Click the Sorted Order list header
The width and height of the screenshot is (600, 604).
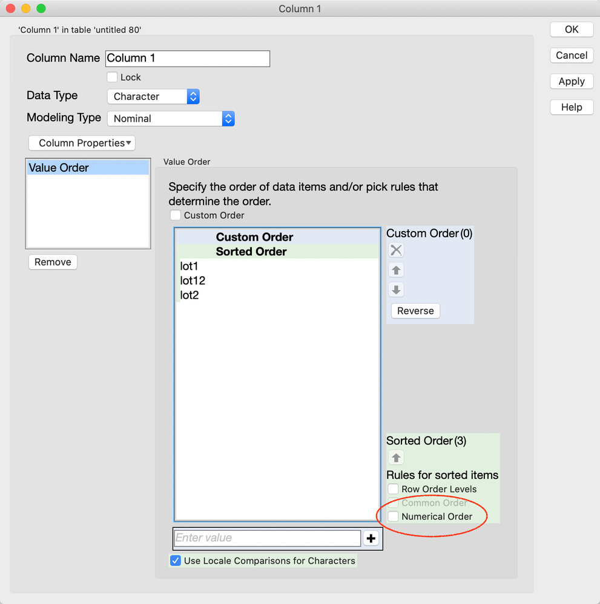coord(277,251)
